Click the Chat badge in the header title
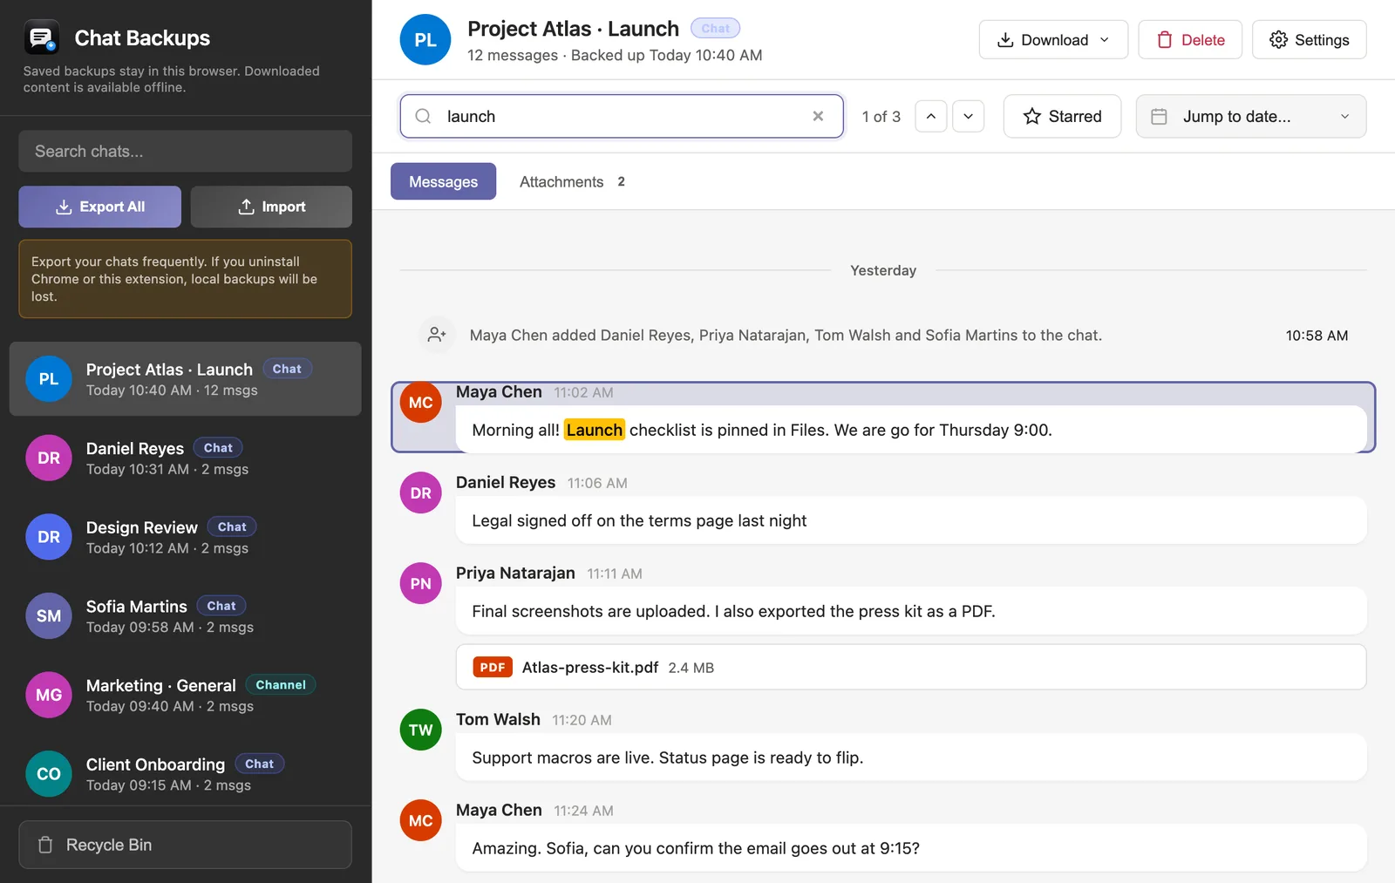This screenshot has width=1395, height=883. tap(715, 28)
